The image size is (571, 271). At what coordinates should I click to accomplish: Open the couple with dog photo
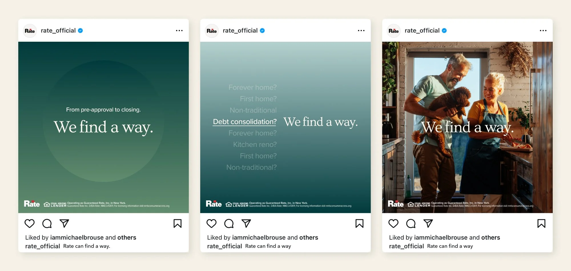pyautogui.click(x=467, y=127)
